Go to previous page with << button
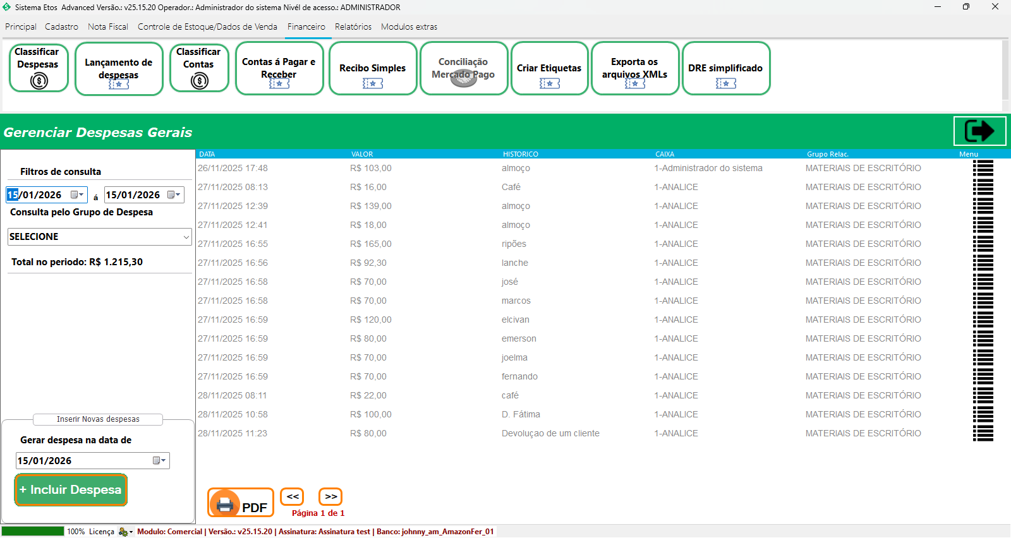This screenshot has height=538, width=1011. (x=292, y=497)
